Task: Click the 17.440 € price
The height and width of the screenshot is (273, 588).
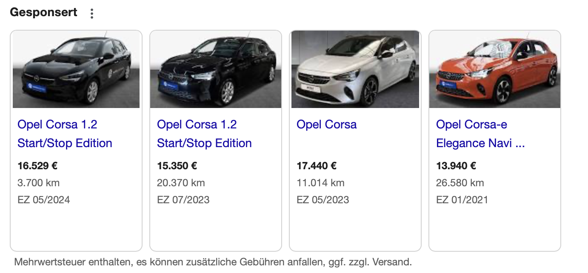Action: click(x=317, y=166)
